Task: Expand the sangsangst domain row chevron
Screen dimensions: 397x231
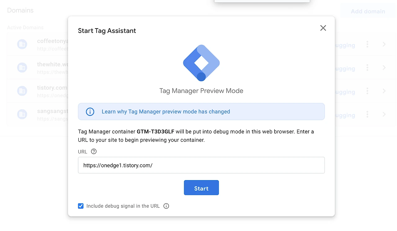Action: [384, 114]
